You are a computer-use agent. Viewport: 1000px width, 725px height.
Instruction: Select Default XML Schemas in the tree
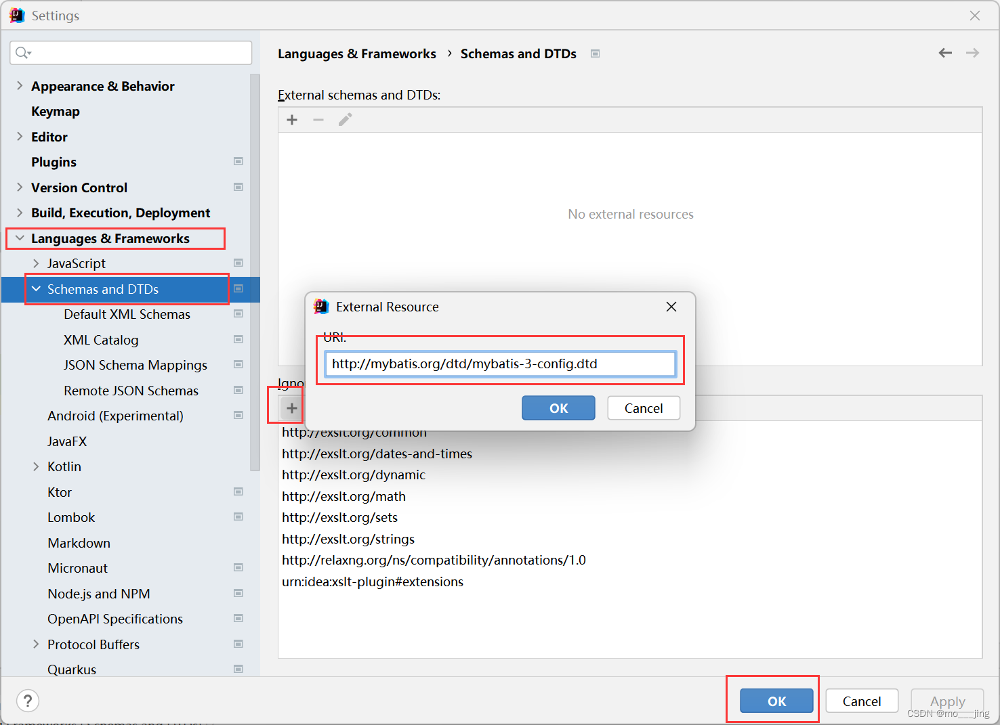(x=127, y=314)
